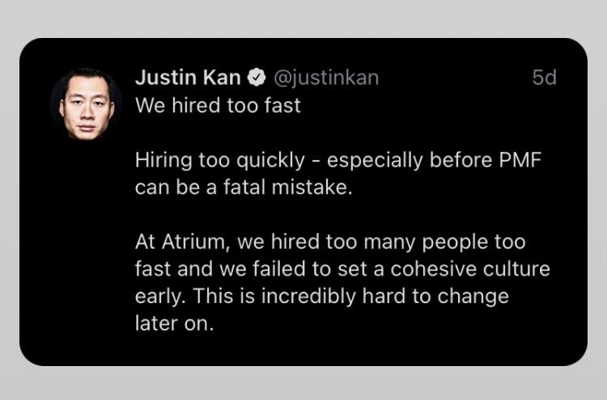
Task: Open the @justinkan handle link
Action: pyautogui.click(x=326, y=78)
